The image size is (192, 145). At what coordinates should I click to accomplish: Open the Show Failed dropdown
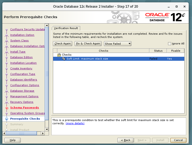[118, 44]
